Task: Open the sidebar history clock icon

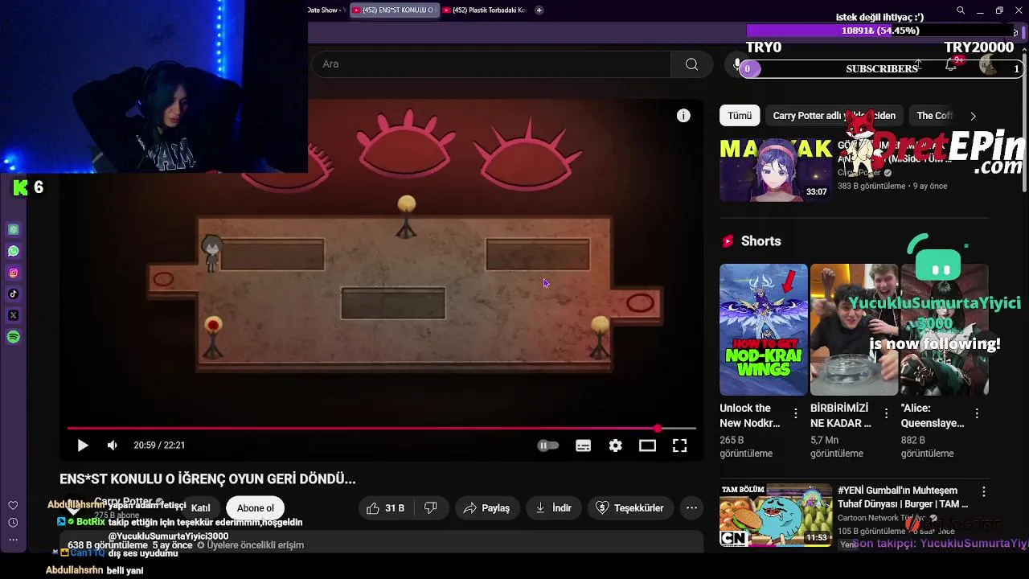Action: [x=13, y=523]
